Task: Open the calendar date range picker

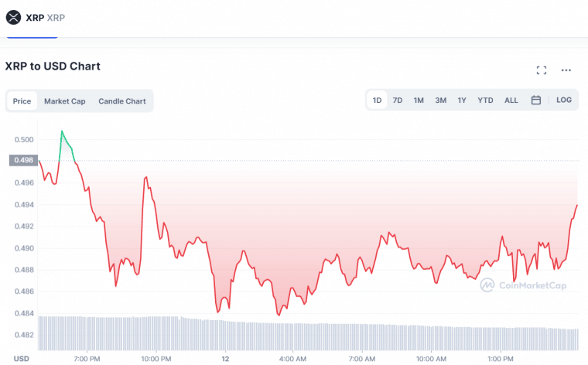Action: click(x=536, y=100)
